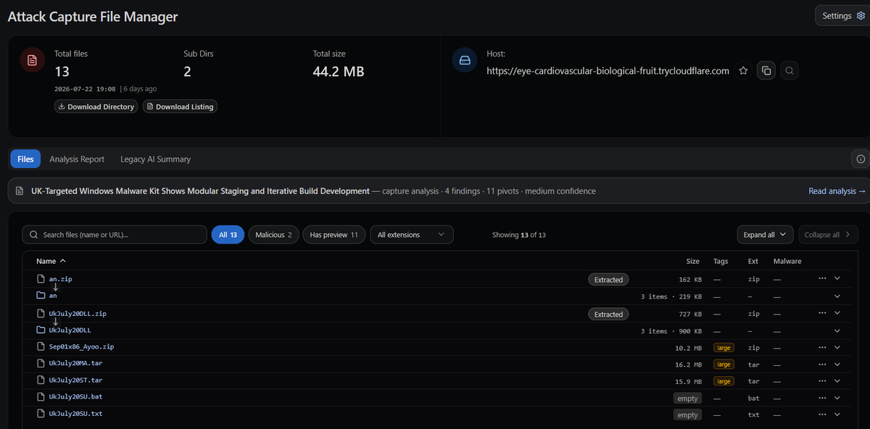Screen dimensions: 870x429
Task: Filter by Has preview 11
Action: 333,235
